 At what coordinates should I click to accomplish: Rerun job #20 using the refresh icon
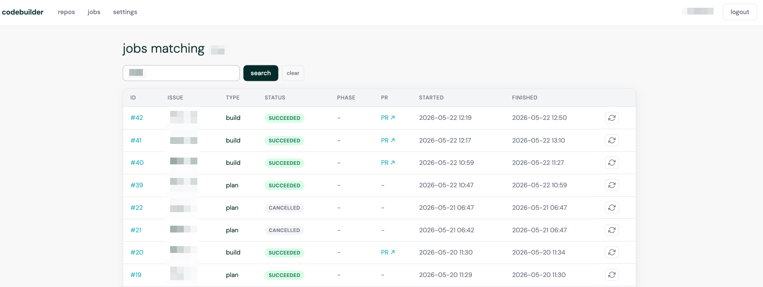coord(612,252)
